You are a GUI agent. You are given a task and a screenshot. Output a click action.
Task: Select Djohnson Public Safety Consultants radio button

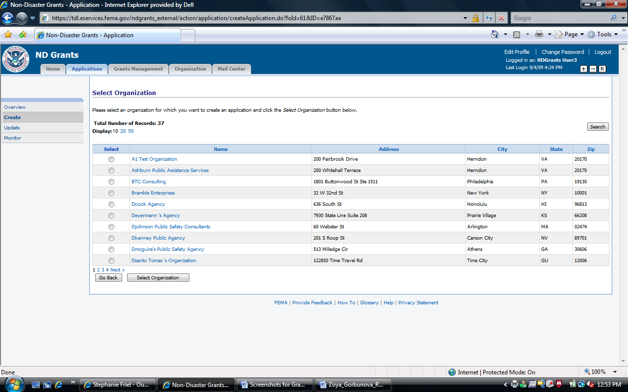[x=111, y=227]
